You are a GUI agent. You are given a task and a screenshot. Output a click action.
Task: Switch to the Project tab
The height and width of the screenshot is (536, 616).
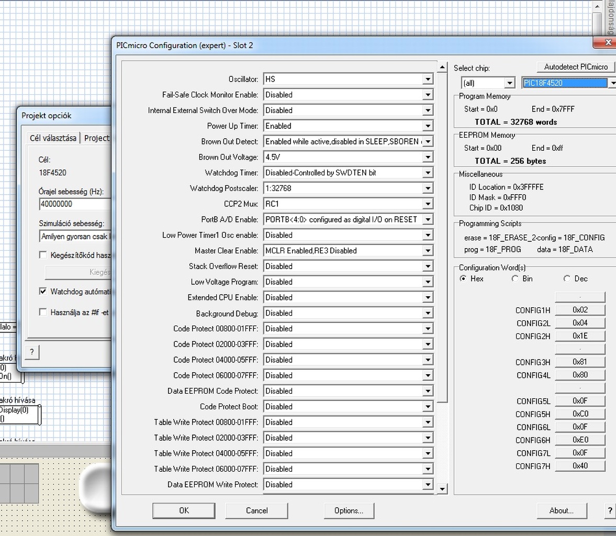tap(97, 138)
